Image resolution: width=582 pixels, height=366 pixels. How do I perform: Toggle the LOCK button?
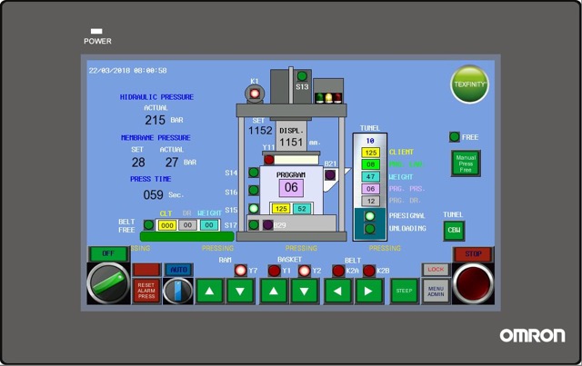coord(436,270)
